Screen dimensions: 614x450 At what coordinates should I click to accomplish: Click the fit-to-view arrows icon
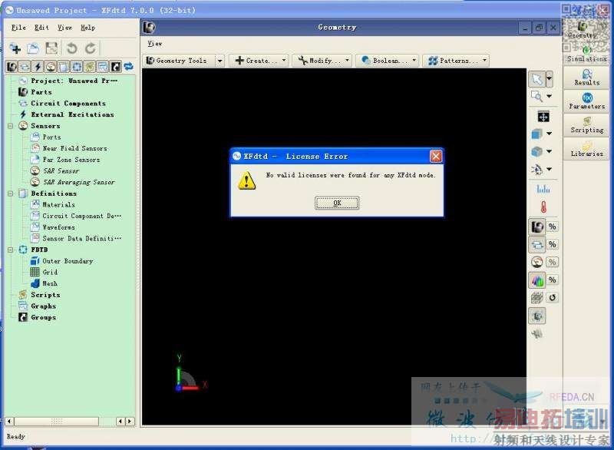[x=543, y=116]
